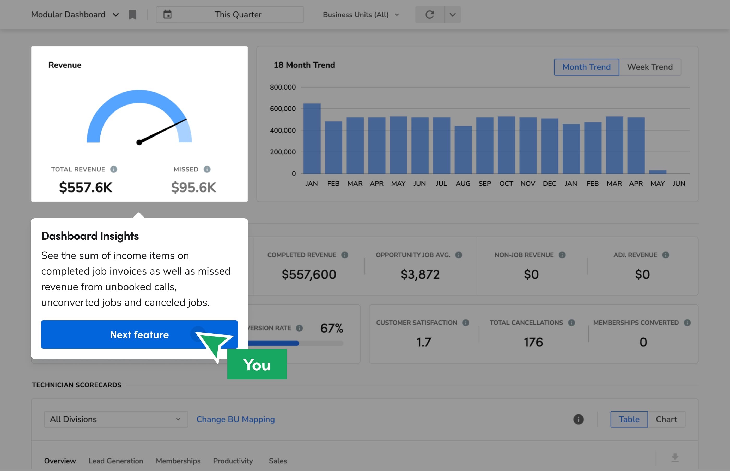
Task: Switch to the Productivity tab
Action: [x=233, y=461]
